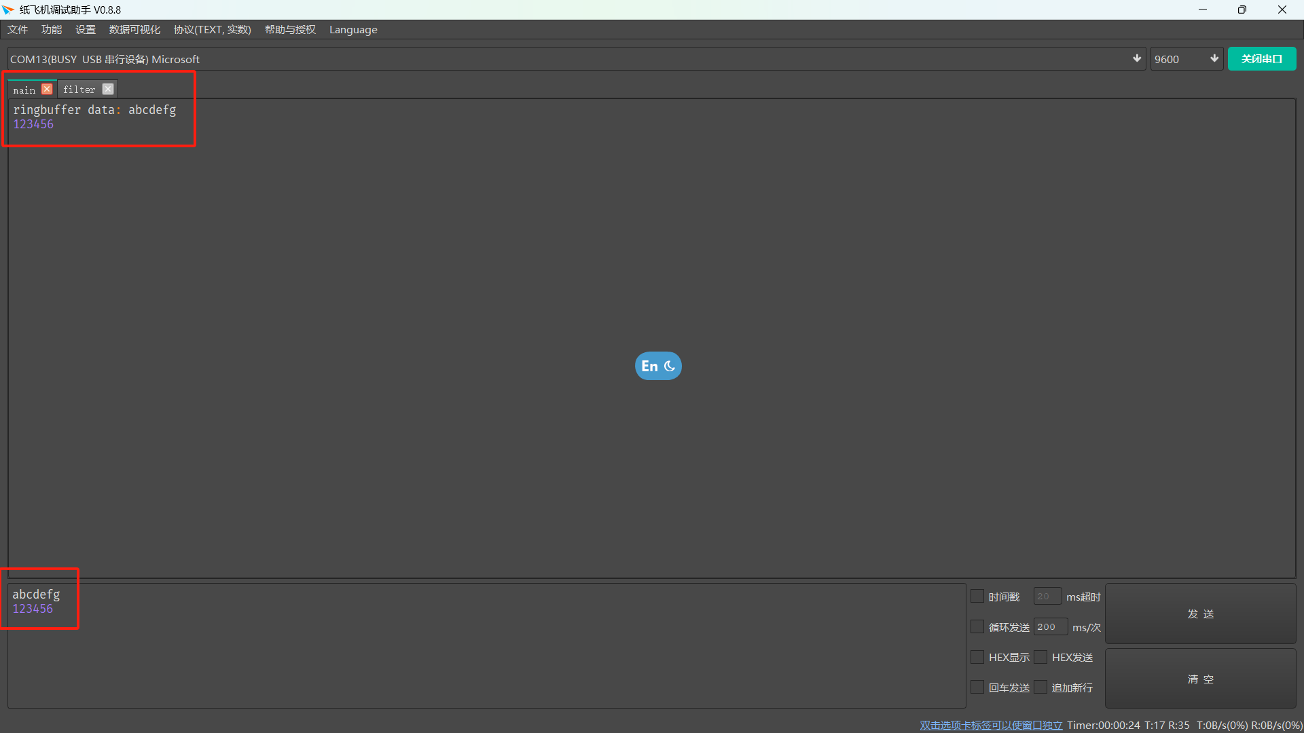The height and width of the screenshot is (733, 1304).
Task: Click the paper plane app logo icon
Action: [x=8, y=10]
